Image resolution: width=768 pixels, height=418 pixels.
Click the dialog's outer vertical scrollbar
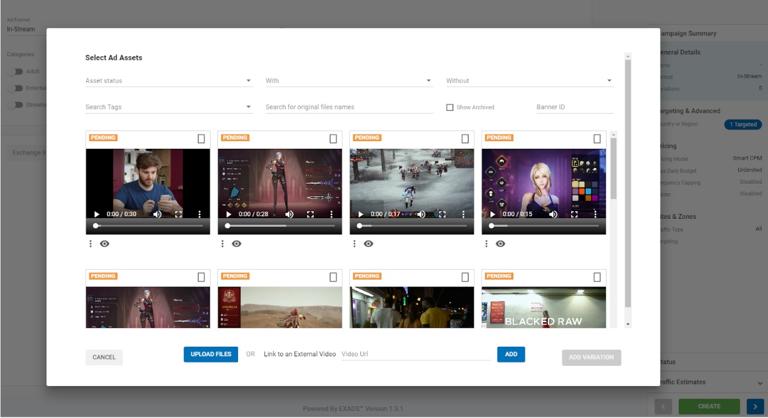(628, 184)
